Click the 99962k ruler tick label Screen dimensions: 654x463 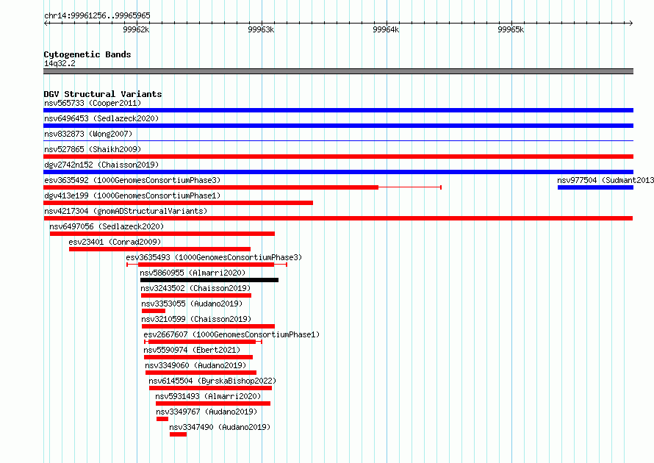coord(136,29)
